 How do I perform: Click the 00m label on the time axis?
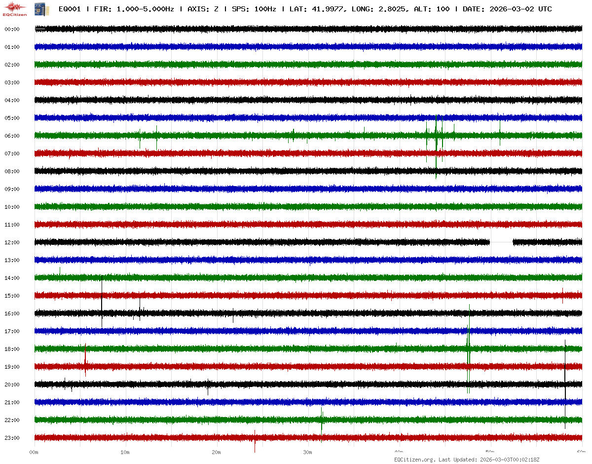coord(34,452)
